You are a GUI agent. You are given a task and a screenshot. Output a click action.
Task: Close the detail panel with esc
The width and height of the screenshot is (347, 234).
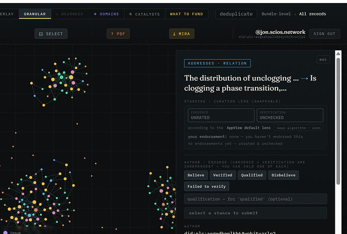coord(323,59)
